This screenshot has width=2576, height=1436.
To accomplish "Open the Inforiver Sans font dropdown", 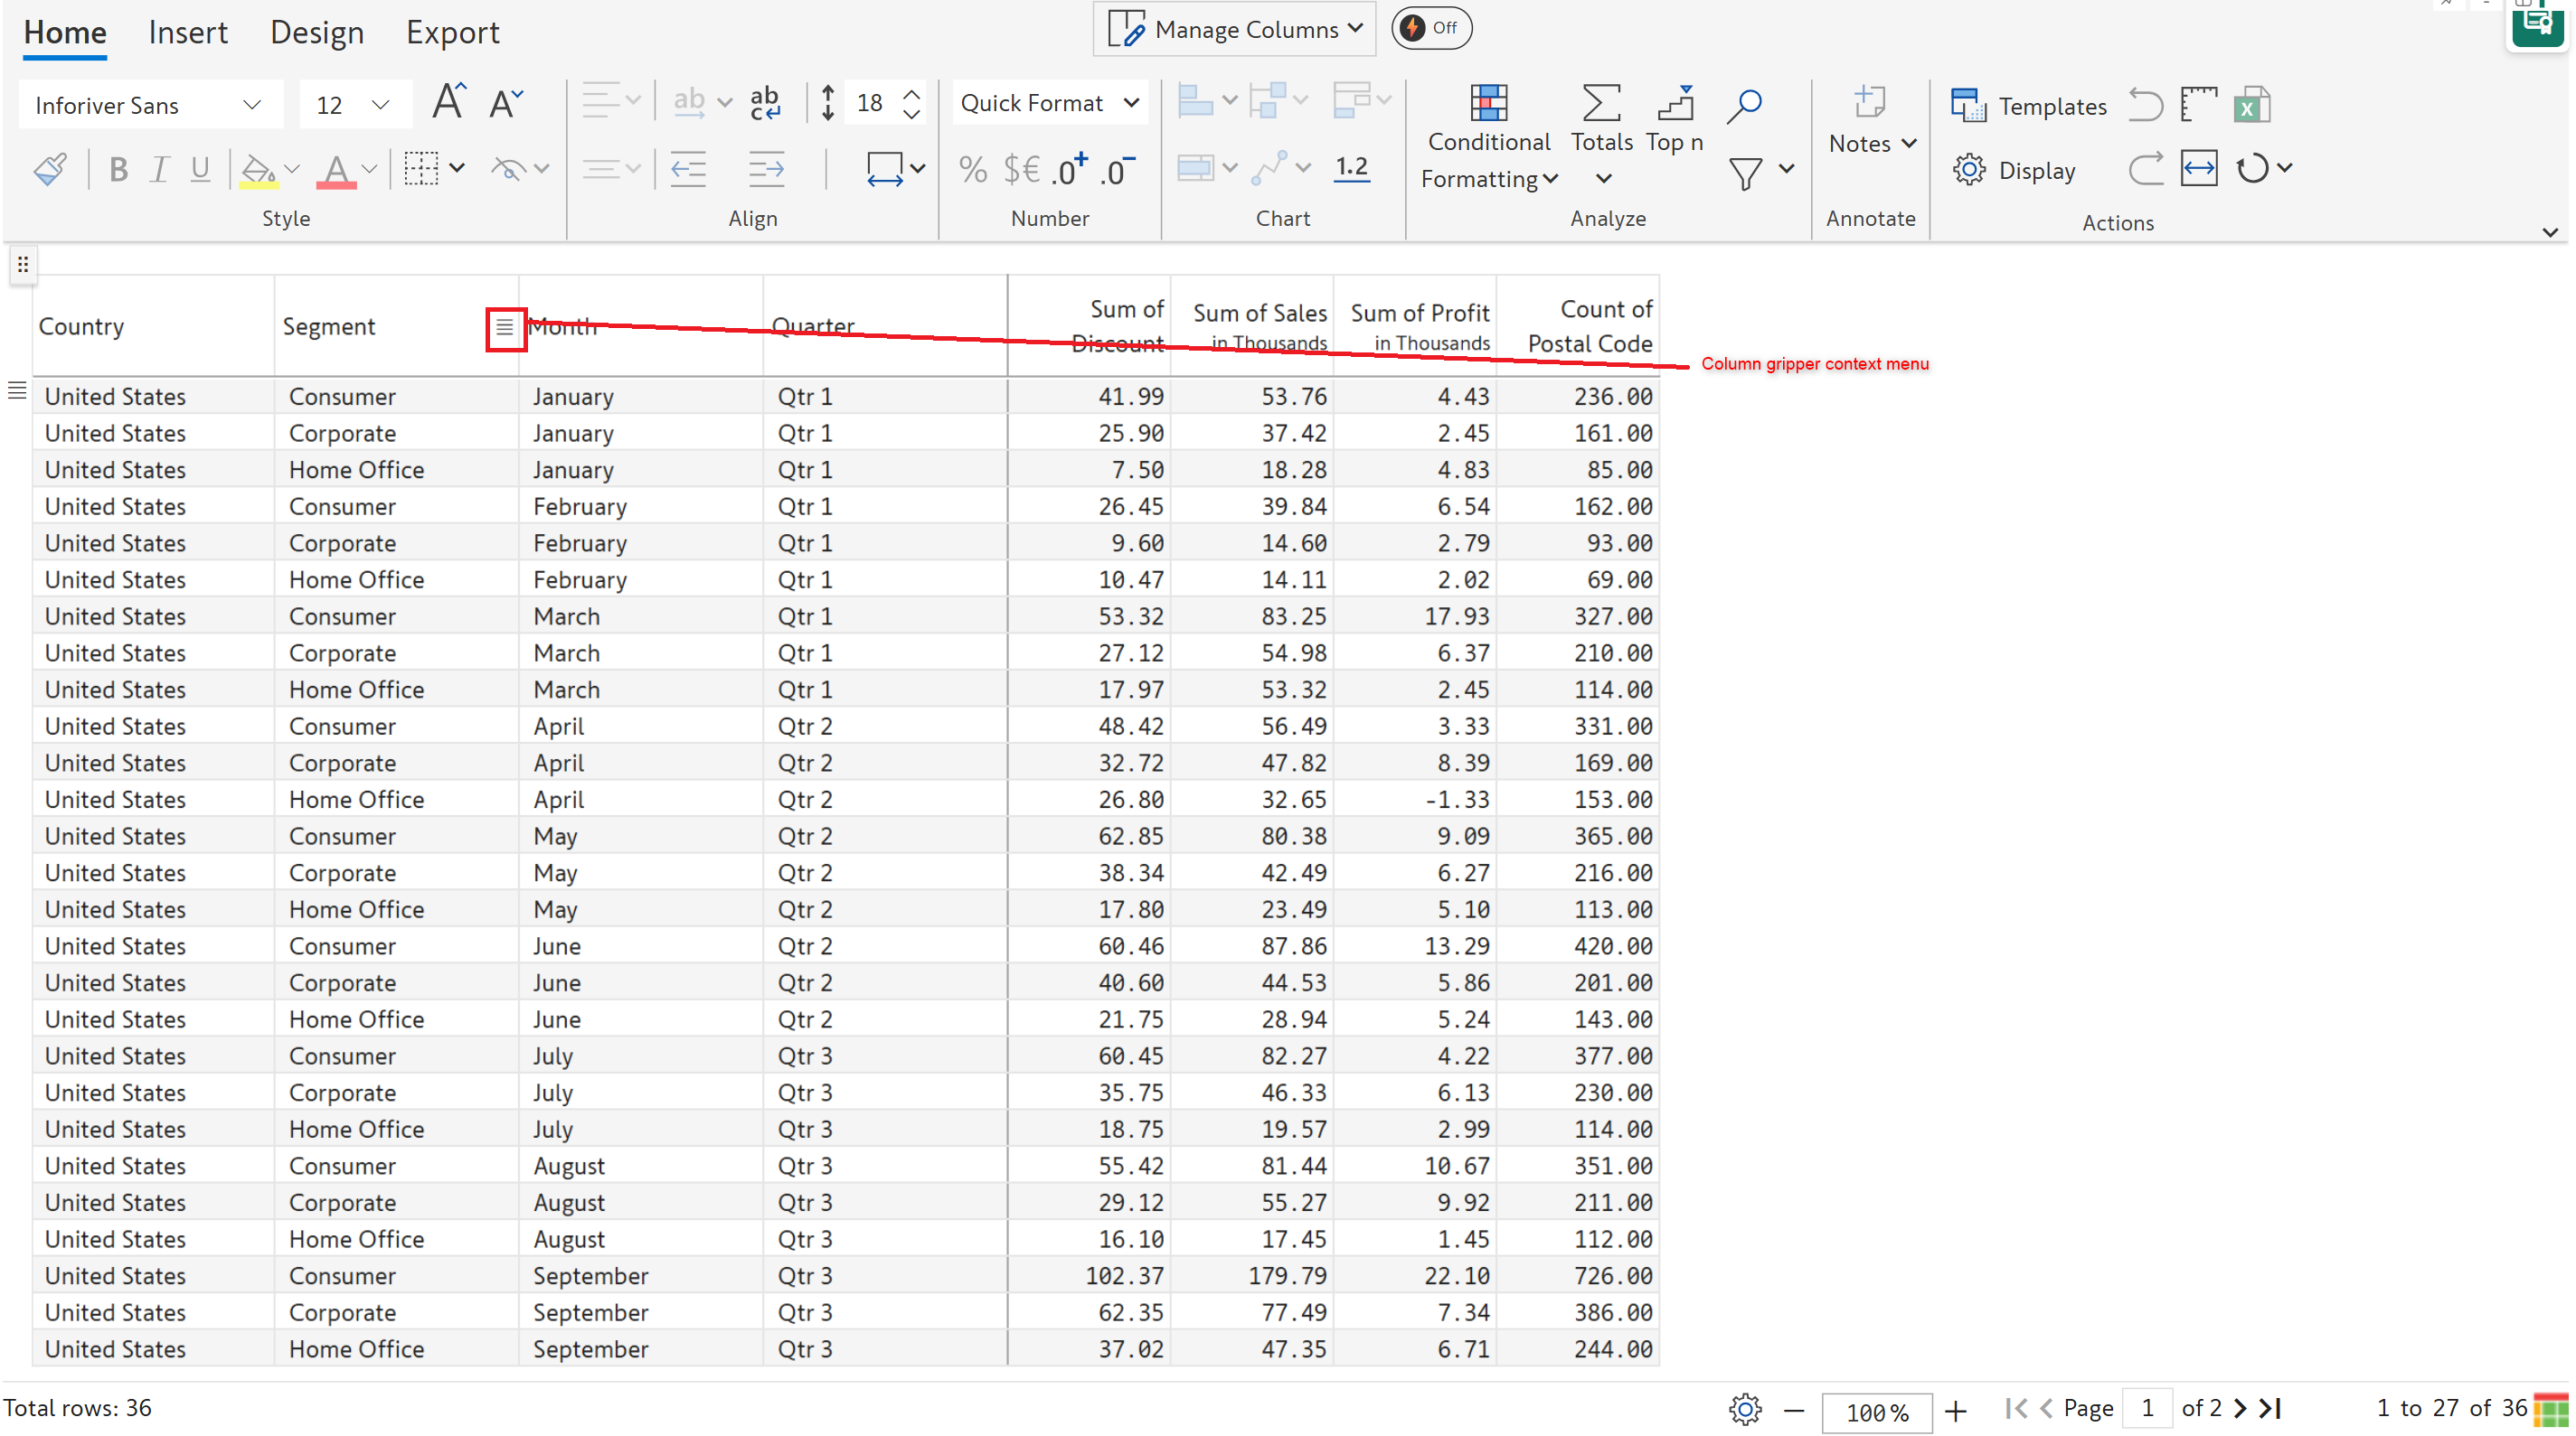I will point(148,105).
